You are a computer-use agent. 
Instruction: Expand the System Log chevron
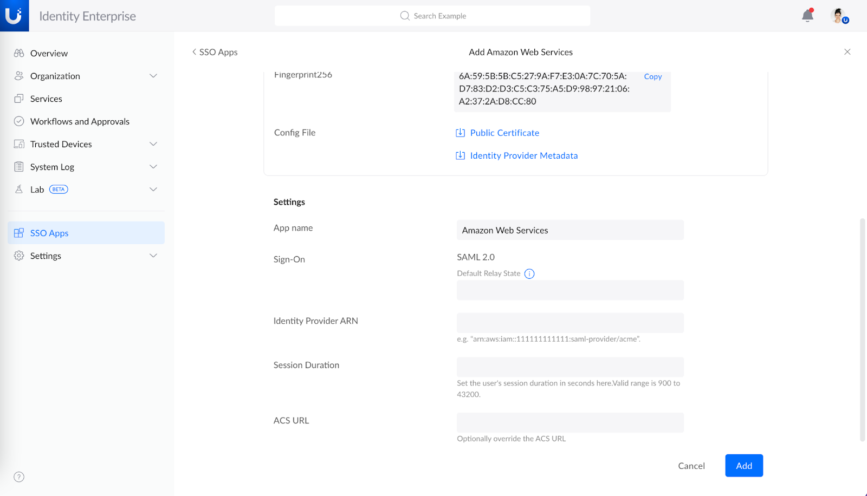click(x=153, y=167)
